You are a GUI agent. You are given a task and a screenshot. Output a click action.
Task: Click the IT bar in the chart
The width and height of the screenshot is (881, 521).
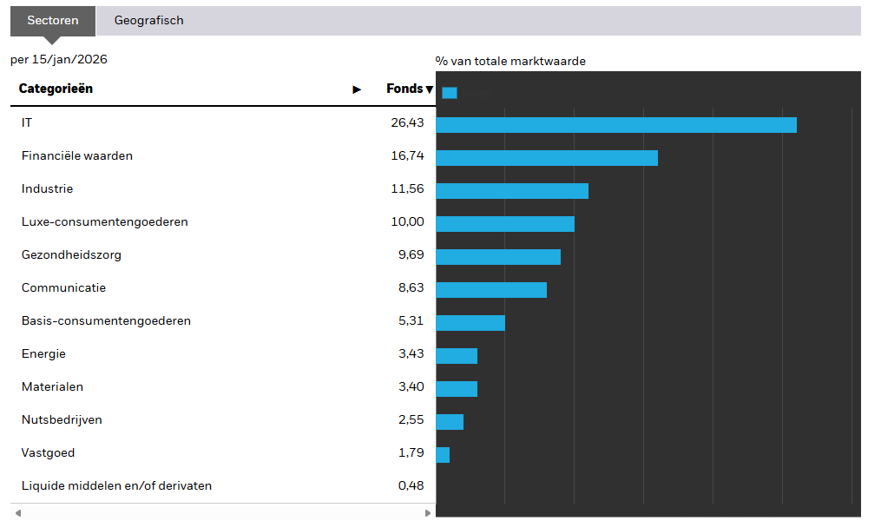(x=615, y=125)
